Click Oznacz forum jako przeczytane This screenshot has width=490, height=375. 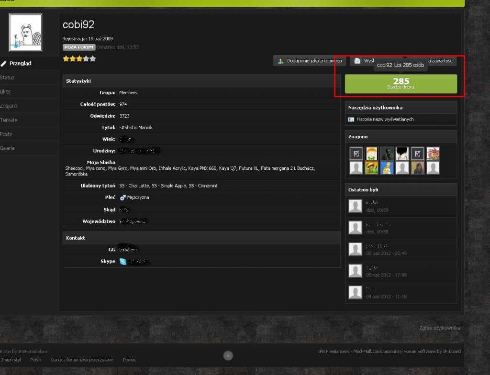(82, 360)
